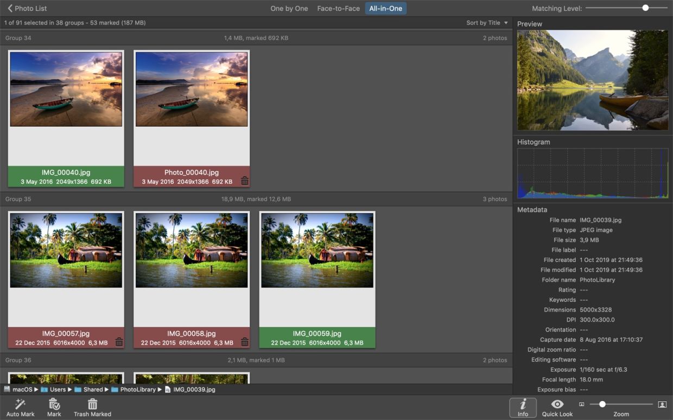Switch to the Face-to-Face view
The width and height of the screenshot is (673, 420).
[339, 8]
